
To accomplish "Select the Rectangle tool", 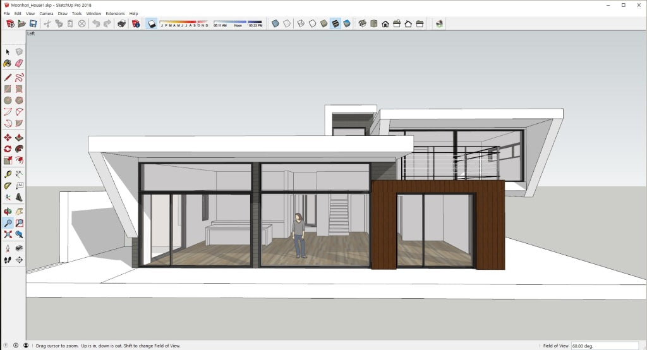I will click(8, 88).
